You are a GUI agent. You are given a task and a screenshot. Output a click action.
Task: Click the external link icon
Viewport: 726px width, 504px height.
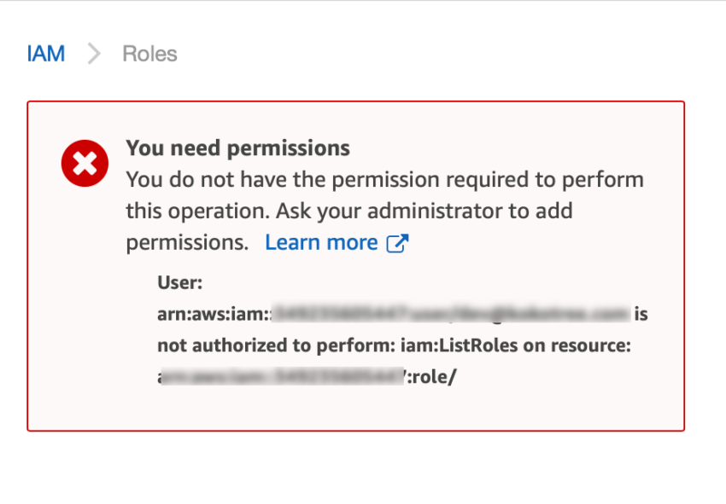coord(398,243)
